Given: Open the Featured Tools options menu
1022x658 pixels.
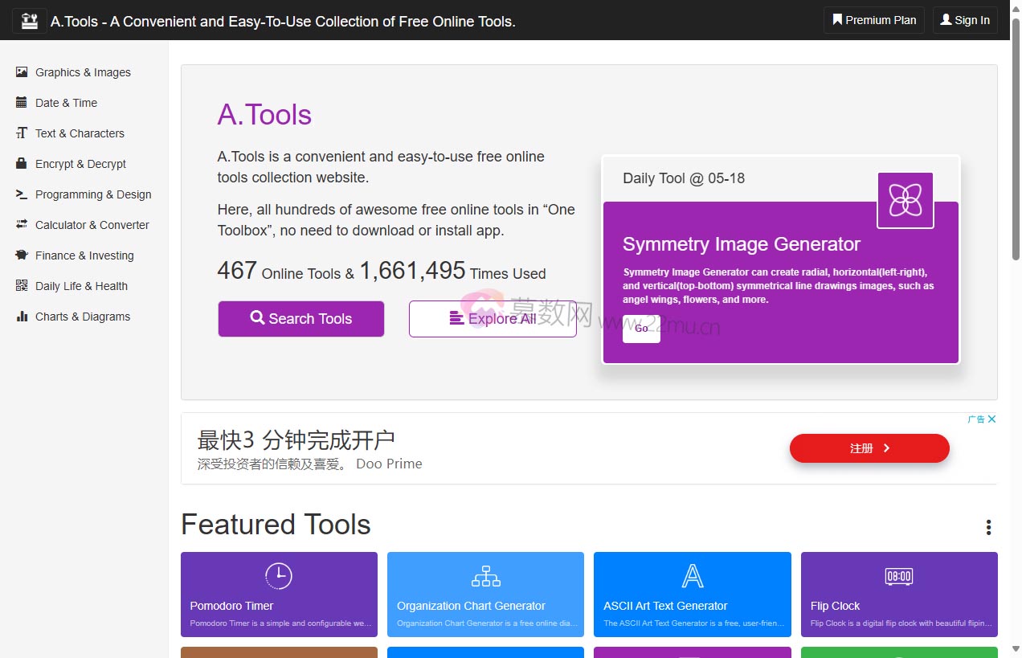Looking at the screenshot, I should tap(987, 527).
